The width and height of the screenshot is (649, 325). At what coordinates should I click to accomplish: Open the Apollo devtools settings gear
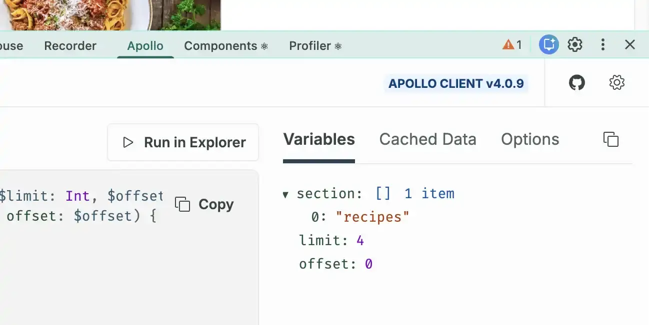pyautogui.click(x=616, y=82)
